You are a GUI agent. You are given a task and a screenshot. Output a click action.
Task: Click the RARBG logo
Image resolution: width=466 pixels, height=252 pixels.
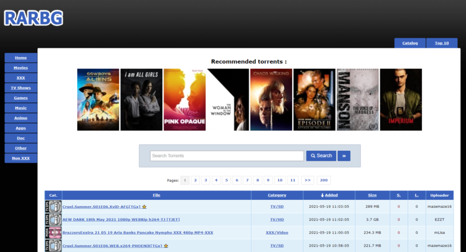34,17
